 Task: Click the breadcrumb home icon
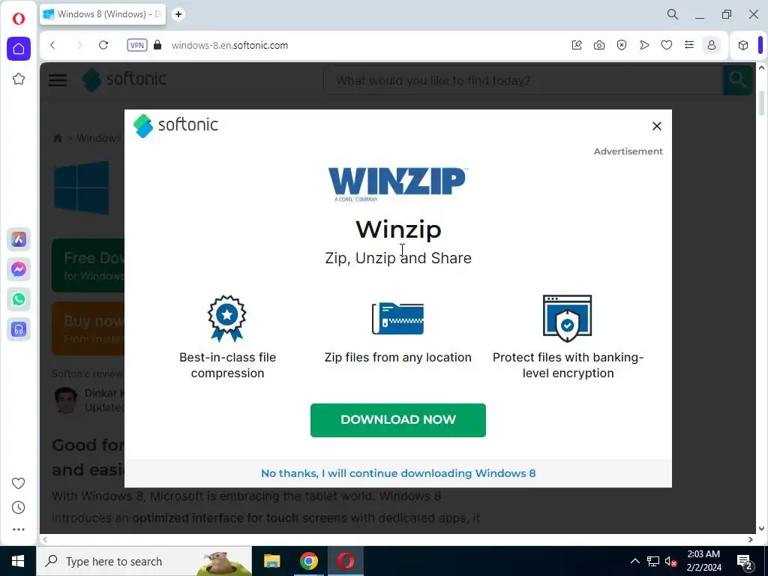click(58, 138)
